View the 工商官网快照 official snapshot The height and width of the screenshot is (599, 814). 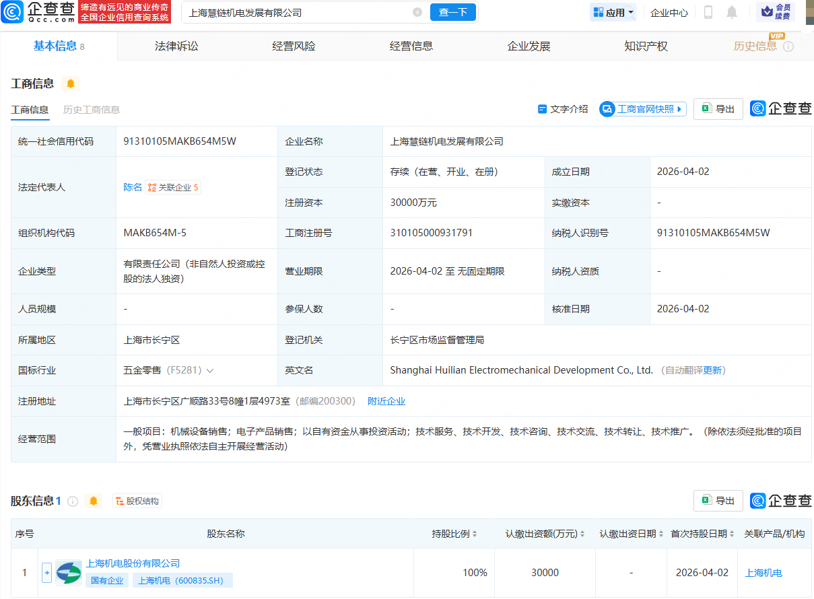tap(642, 109)
